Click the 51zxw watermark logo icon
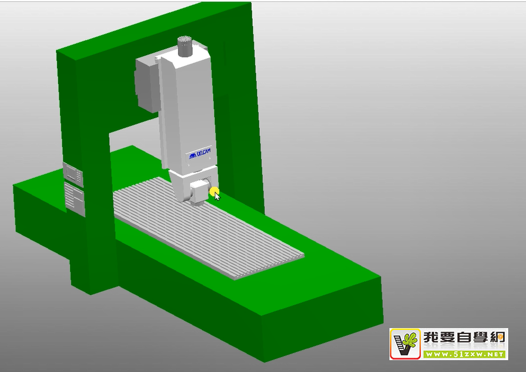 406,344
